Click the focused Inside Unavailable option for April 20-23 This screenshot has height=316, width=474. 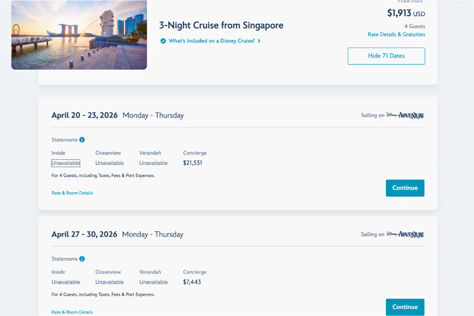tap(66, 163)
